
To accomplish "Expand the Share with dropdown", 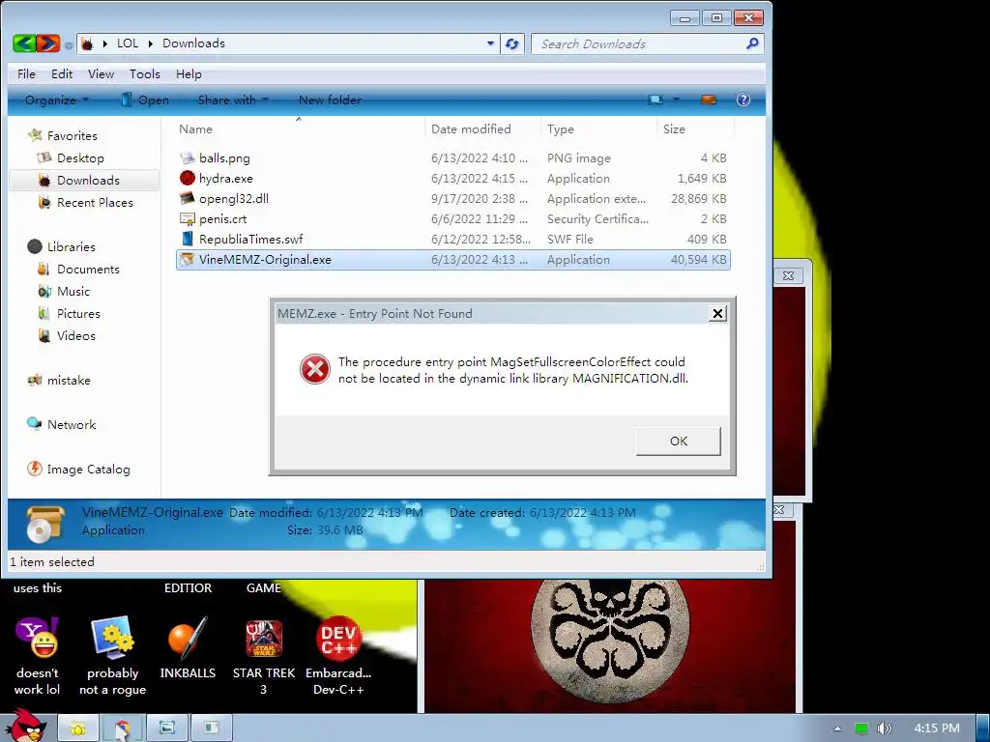I will point(233,100).
